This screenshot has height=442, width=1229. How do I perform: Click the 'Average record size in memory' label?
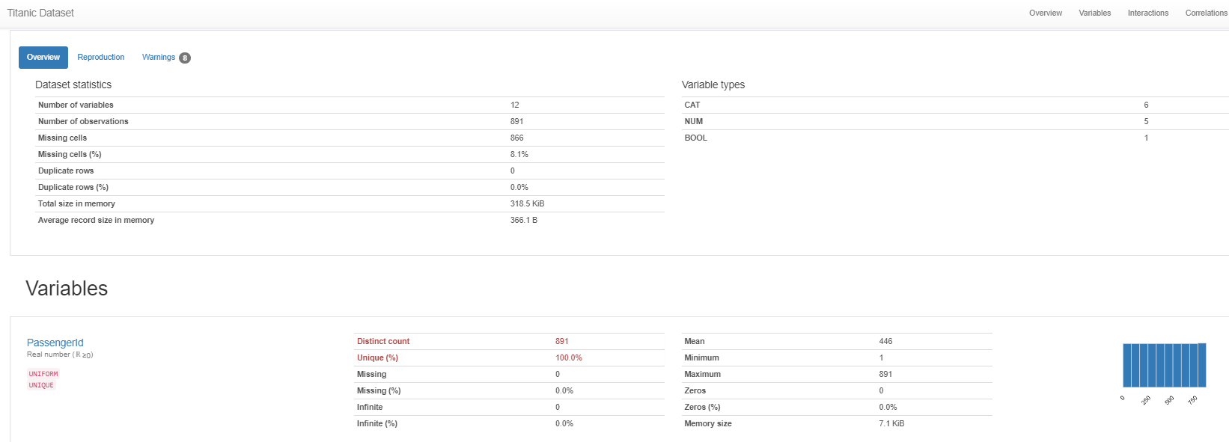click(96, 220)
